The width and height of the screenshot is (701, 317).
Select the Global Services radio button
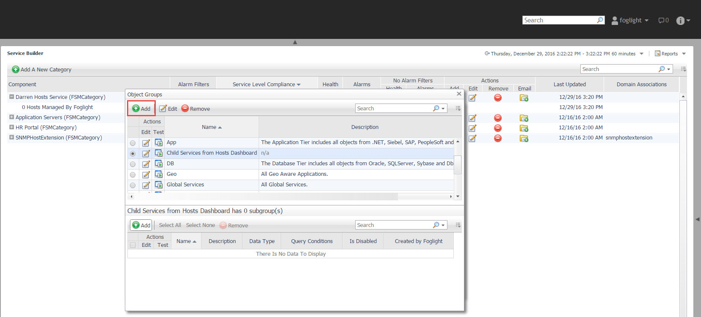(133, 185)
